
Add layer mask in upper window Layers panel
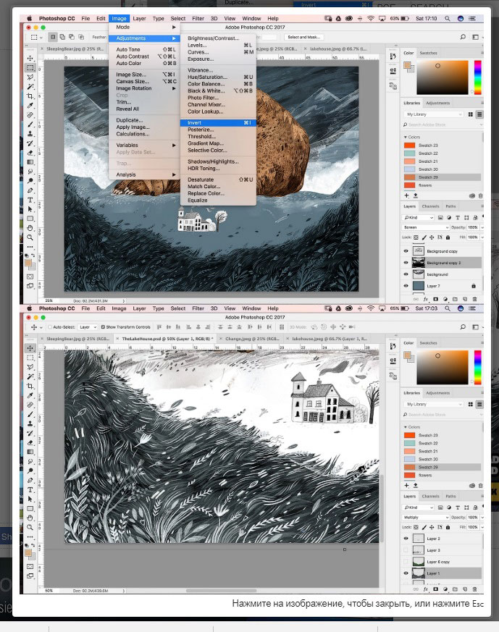[436, 300]
